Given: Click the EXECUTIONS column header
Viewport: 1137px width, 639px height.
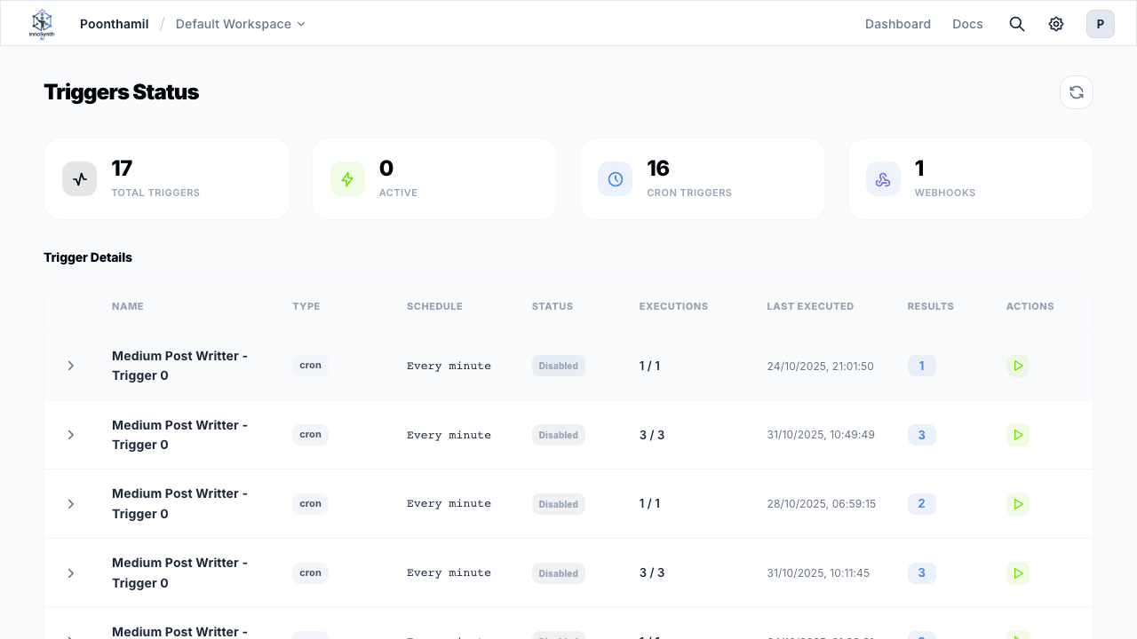Looking at the screenshot, I should coord(673,306).
